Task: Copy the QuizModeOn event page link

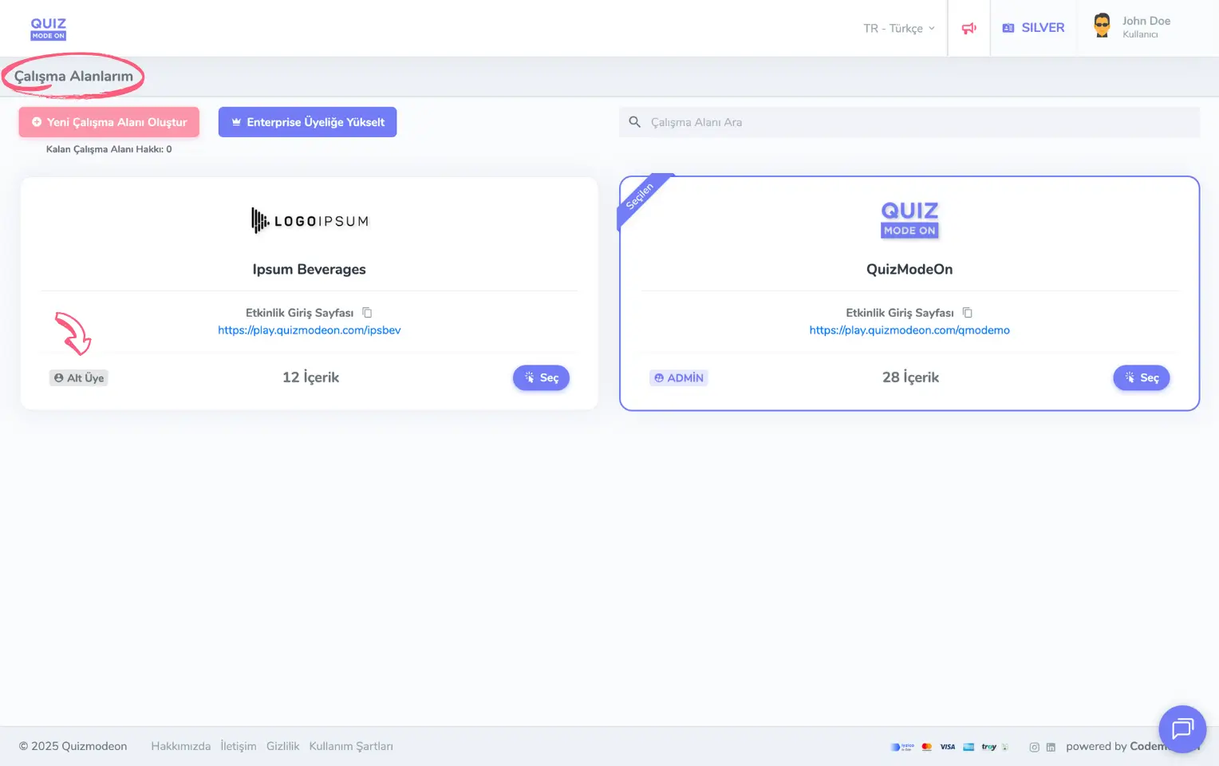Action: pos(967,313)
